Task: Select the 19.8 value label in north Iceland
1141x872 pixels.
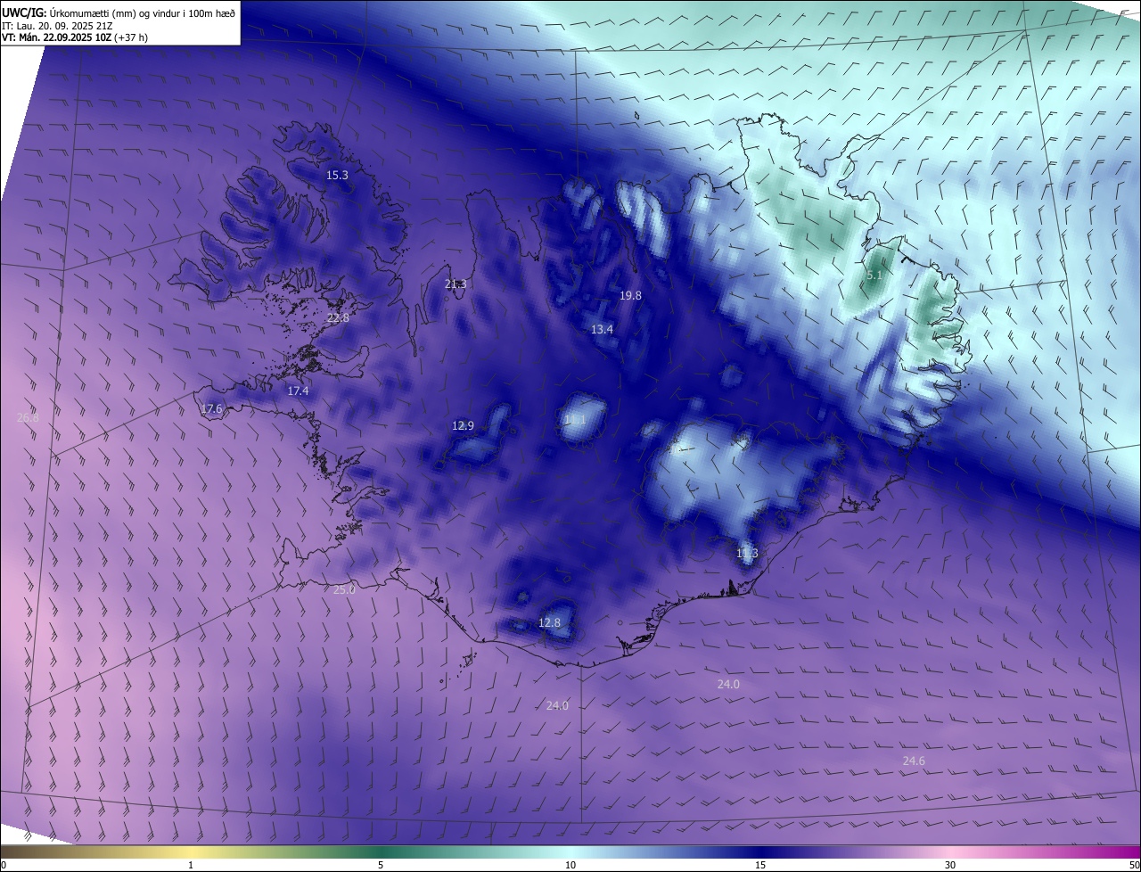Action: 630,295
